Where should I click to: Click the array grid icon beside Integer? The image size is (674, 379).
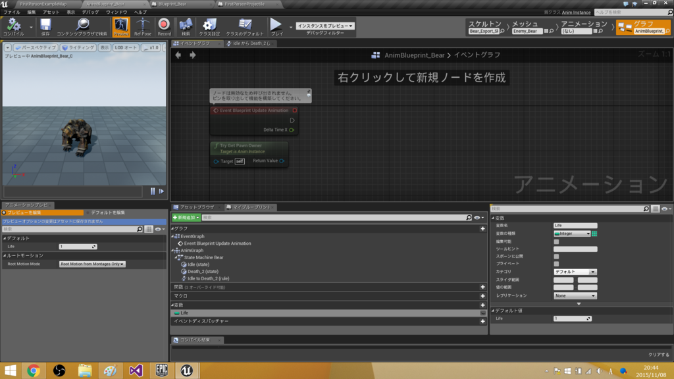(594, 234)
